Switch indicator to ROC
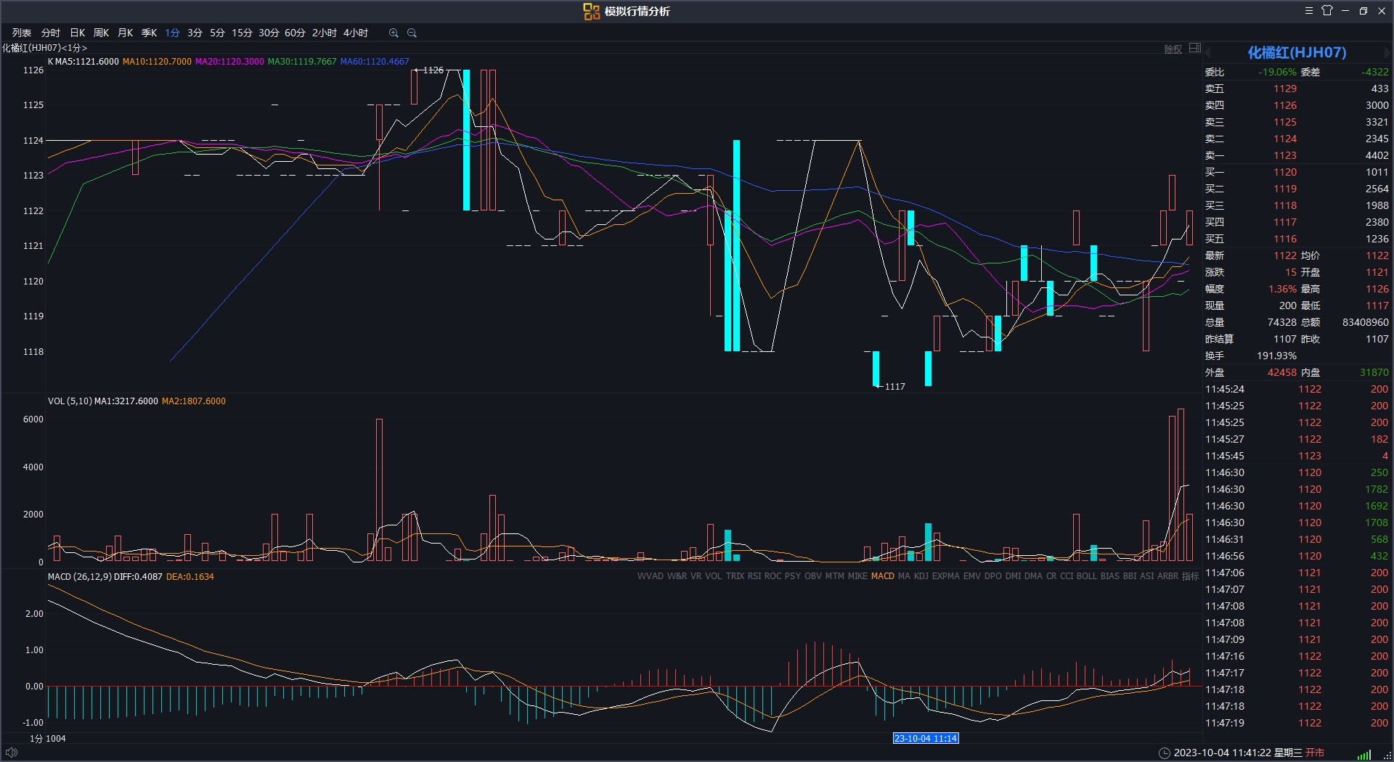Image resolution: width=1394 pixels, height=762 pixels. coord(773,576)
